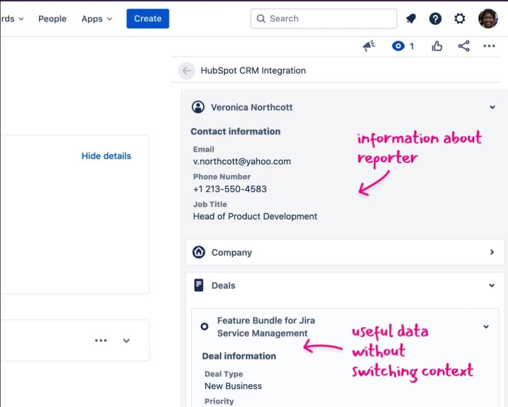
Task: Click the Deals panel document icon
Action: coord(199,284)
